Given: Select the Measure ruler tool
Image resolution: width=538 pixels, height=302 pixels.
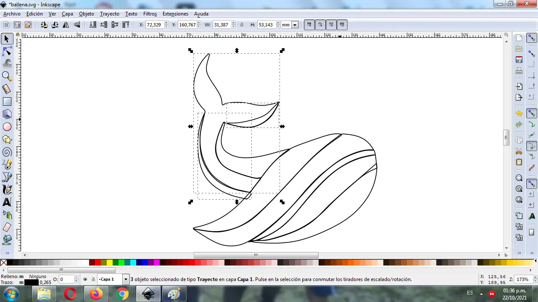Looking at the screenshot, I should coord(7,89).
